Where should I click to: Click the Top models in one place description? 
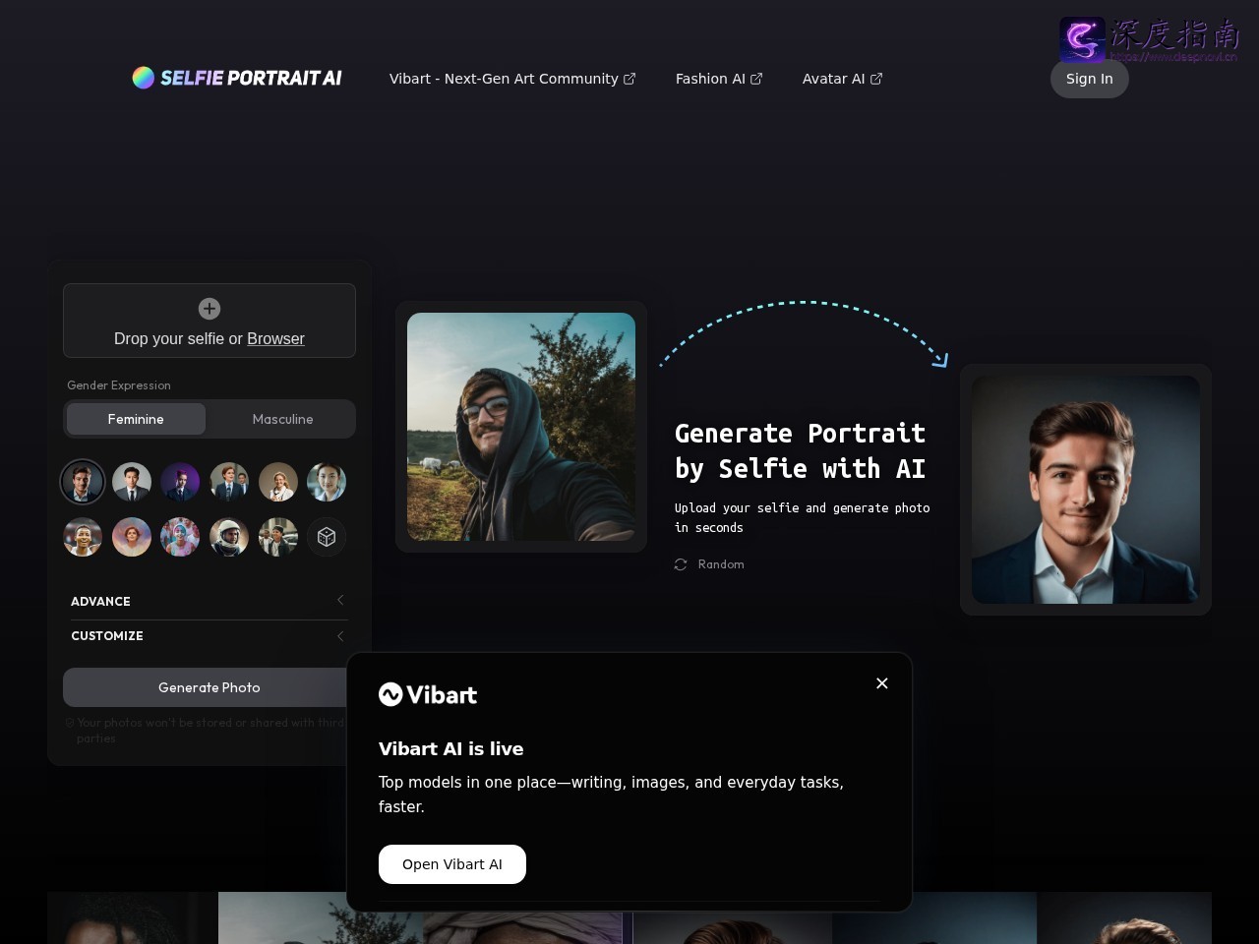(611, 795)
